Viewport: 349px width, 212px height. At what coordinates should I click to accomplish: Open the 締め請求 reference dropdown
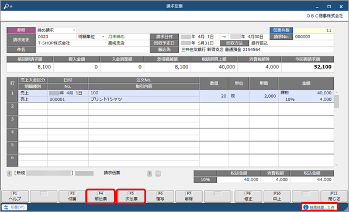tap(74, 30)
